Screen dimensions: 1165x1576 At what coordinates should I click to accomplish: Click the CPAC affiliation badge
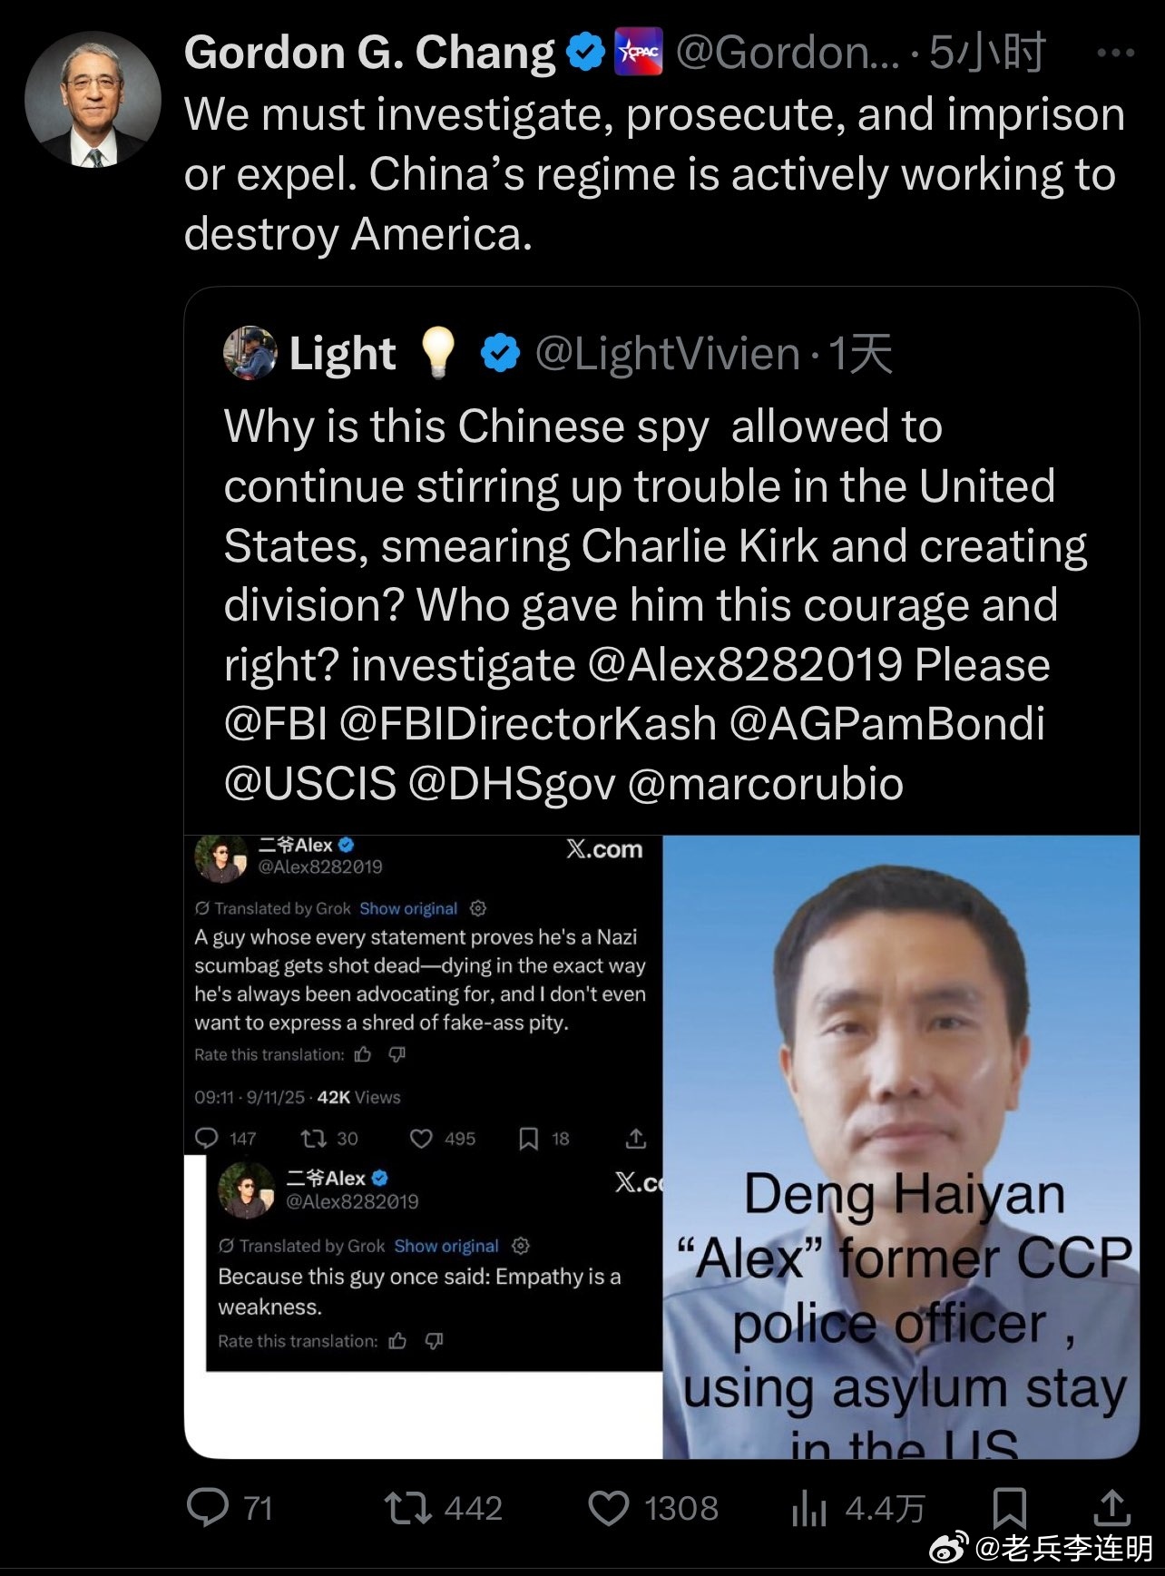pos(639,52)
